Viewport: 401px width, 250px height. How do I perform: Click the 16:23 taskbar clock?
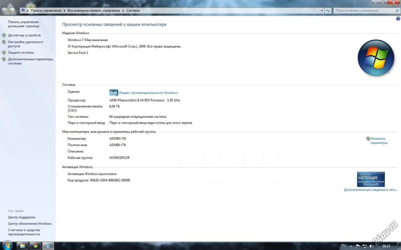coord(386,246)
